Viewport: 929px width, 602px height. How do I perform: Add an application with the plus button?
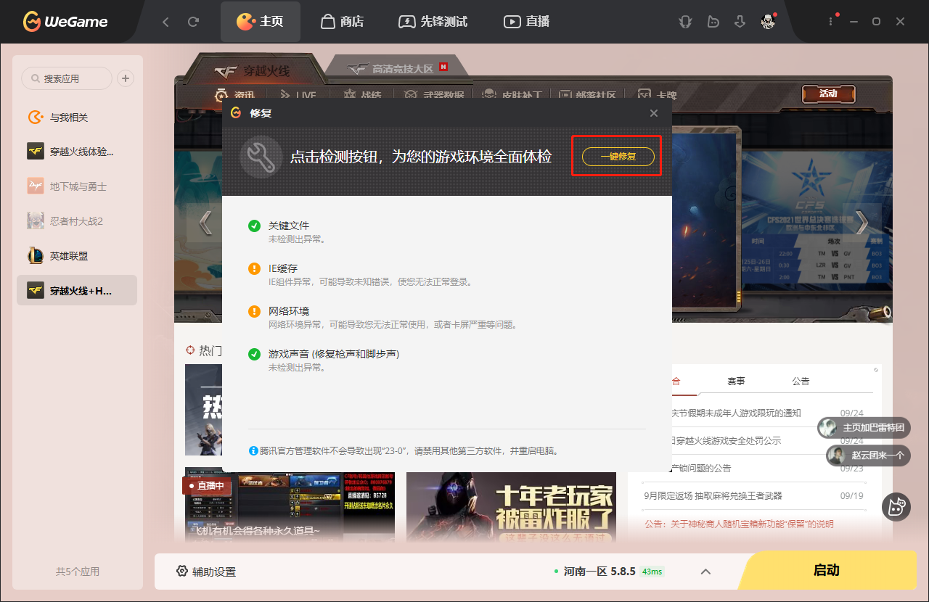click(126, 78)
